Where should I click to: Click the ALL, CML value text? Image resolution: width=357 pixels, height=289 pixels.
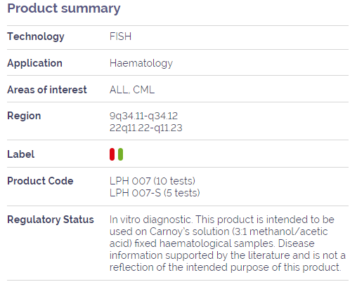(132, 90)
